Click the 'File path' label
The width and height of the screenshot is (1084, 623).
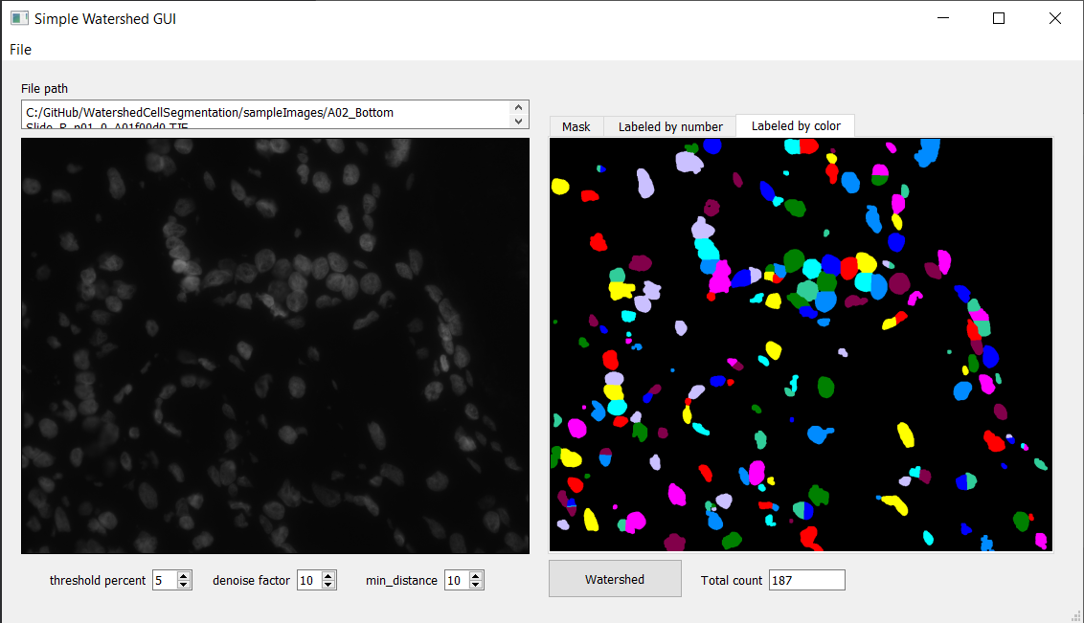[44, 88]
